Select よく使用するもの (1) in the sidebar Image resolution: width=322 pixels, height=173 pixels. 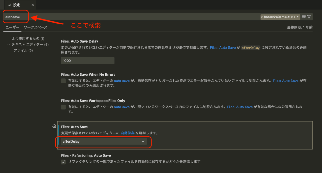pyautogui.click(x=28, y=39)
